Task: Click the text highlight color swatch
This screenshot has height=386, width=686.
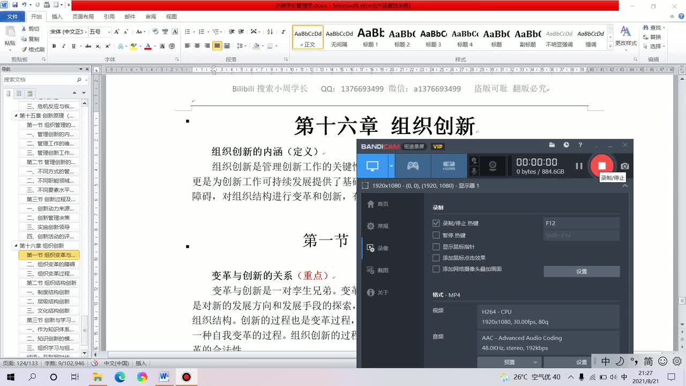Action: 133,46
